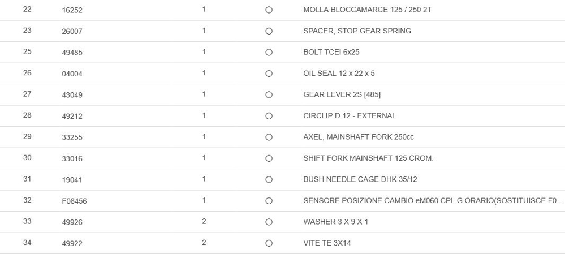Tick the circle for CIRCLIP D.12 - EXTERNAL
This screenshot has width=565, height=254.
point(269,116)
